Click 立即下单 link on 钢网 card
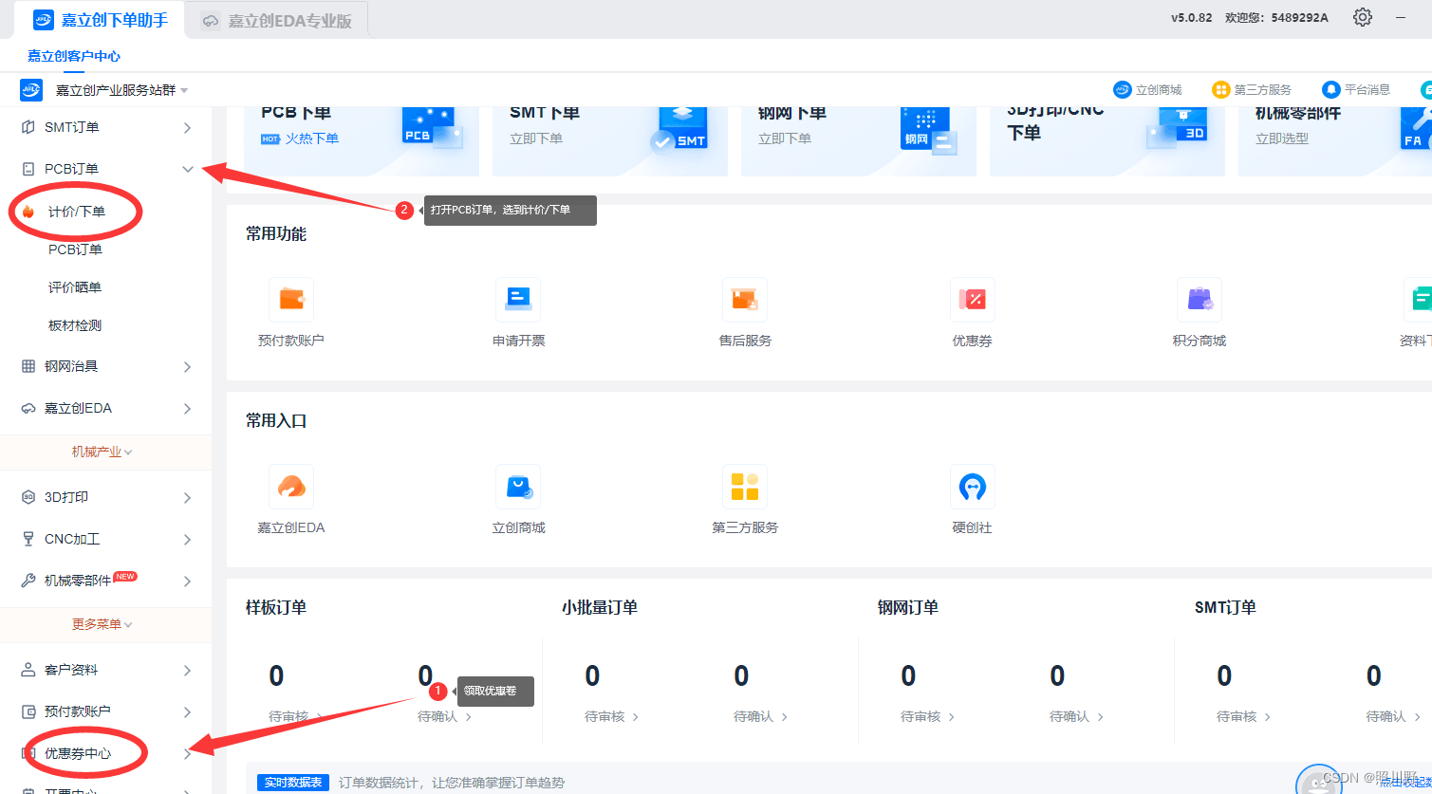The image size is (1432, 794). point(785,138)
